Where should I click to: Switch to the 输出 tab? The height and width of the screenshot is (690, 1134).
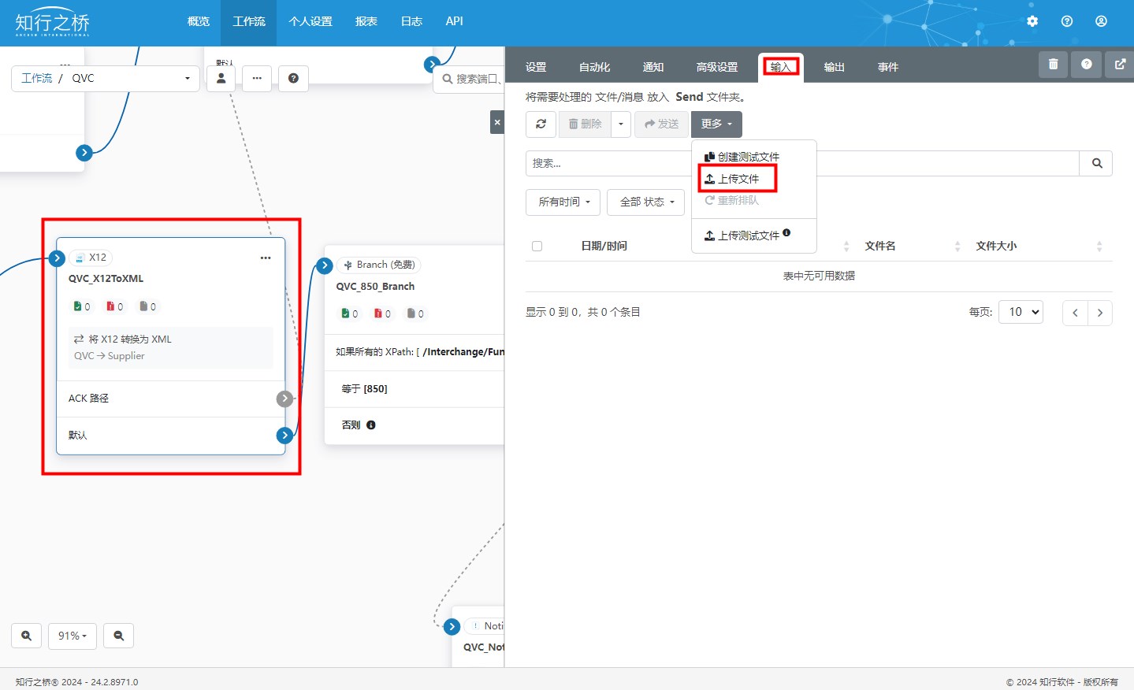(834, 67)
